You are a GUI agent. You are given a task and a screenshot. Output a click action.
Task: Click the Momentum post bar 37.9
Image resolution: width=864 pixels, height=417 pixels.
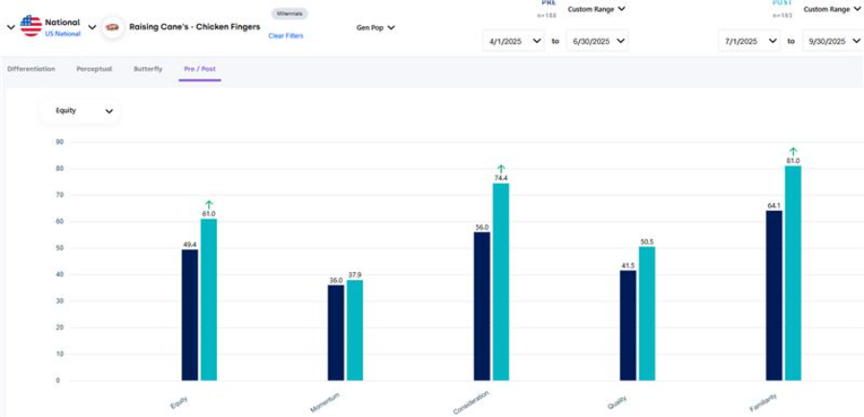tap(355, 330)
